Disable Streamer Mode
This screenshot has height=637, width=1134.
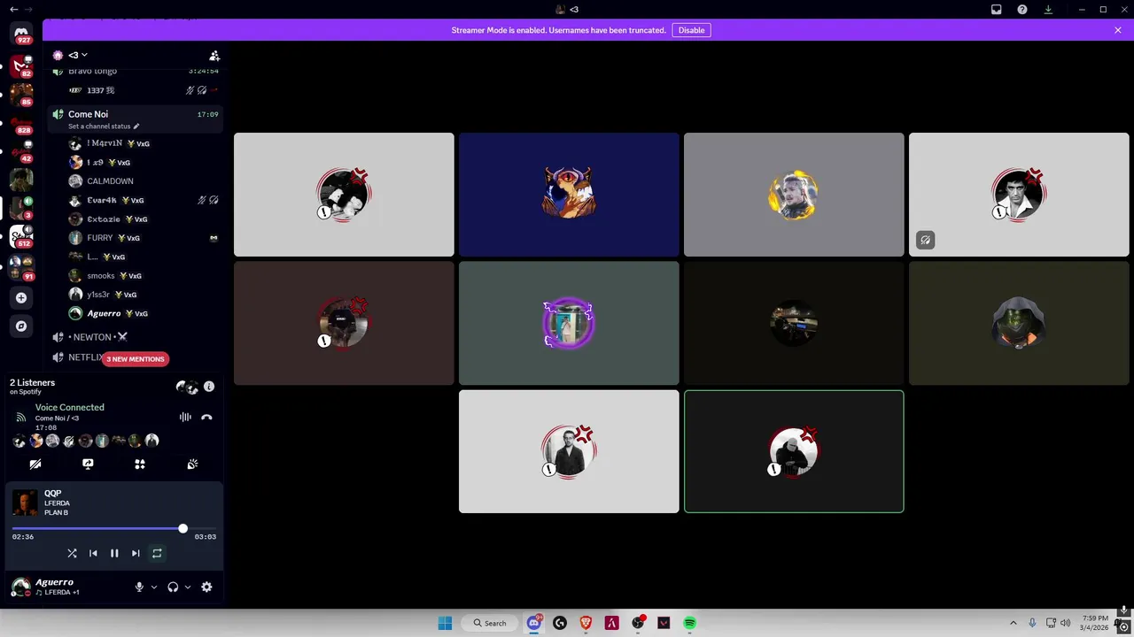(691, 30)
